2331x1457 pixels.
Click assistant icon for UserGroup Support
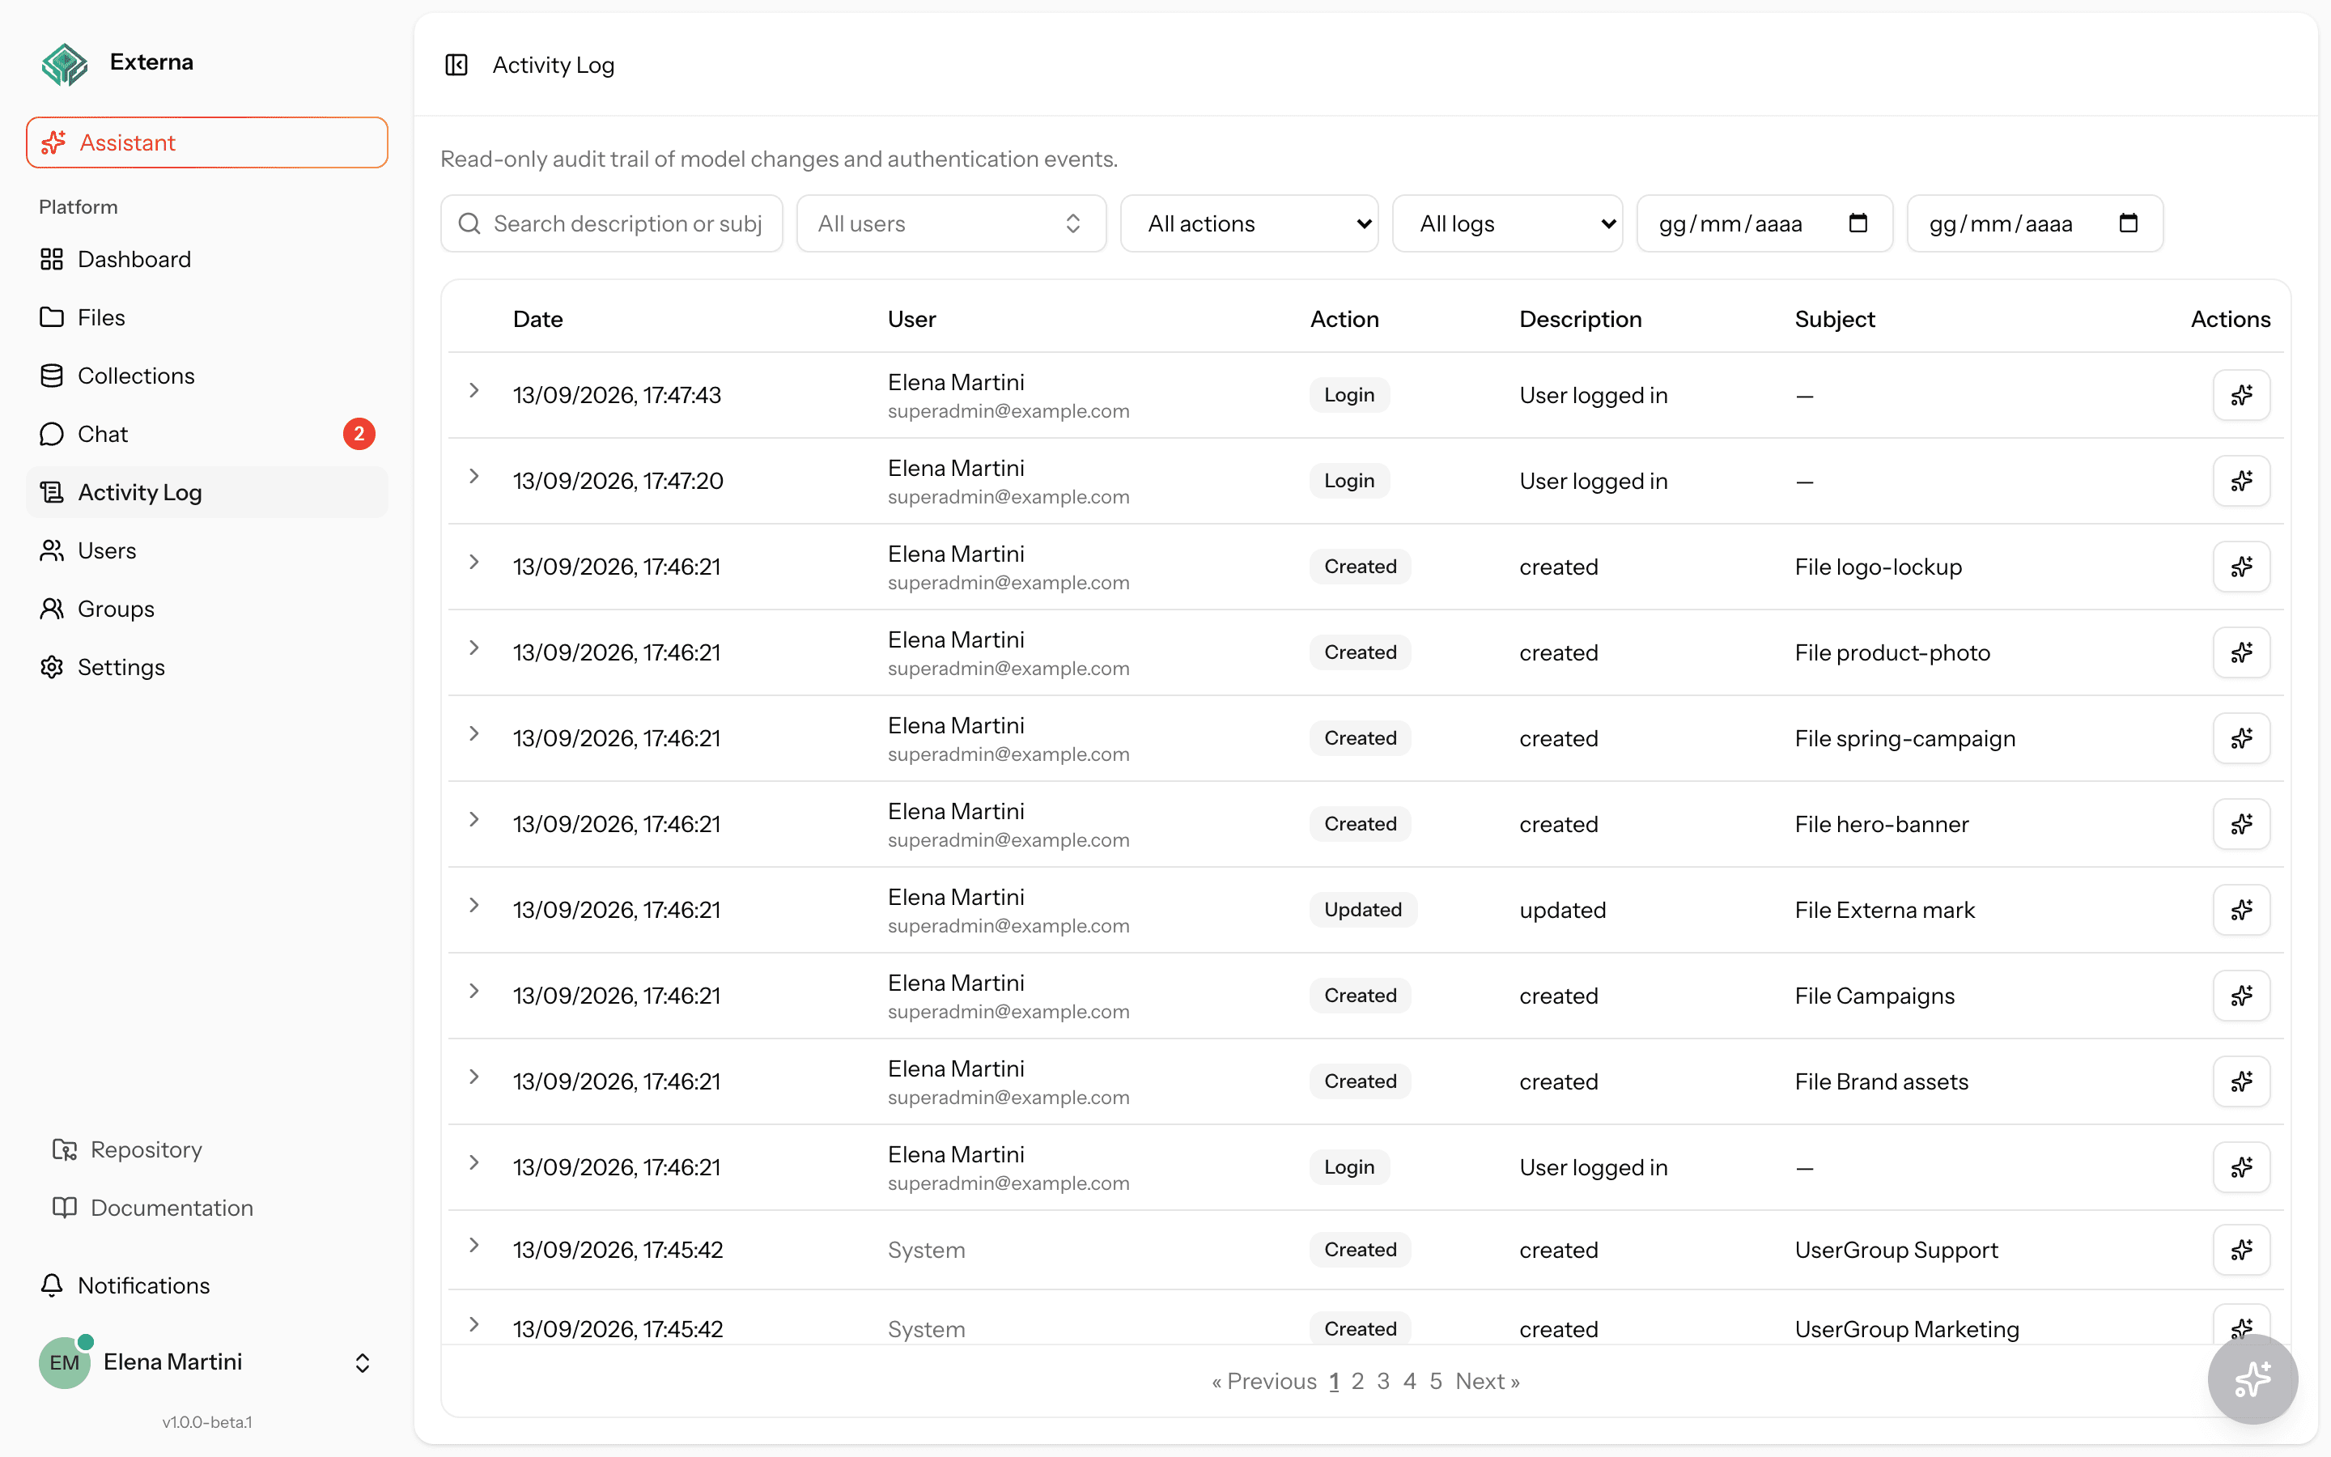(2241, 1250)
